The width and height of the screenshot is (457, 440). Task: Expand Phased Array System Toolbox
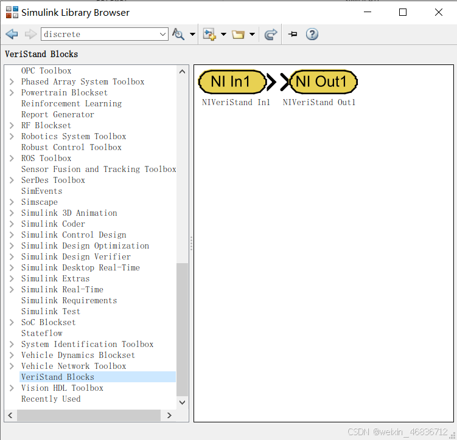tap(12, 82)
